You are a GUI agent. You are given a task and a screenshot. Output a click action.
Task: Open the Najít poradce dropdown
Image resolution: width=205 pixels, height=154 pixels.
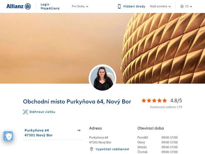pos(160,6)
